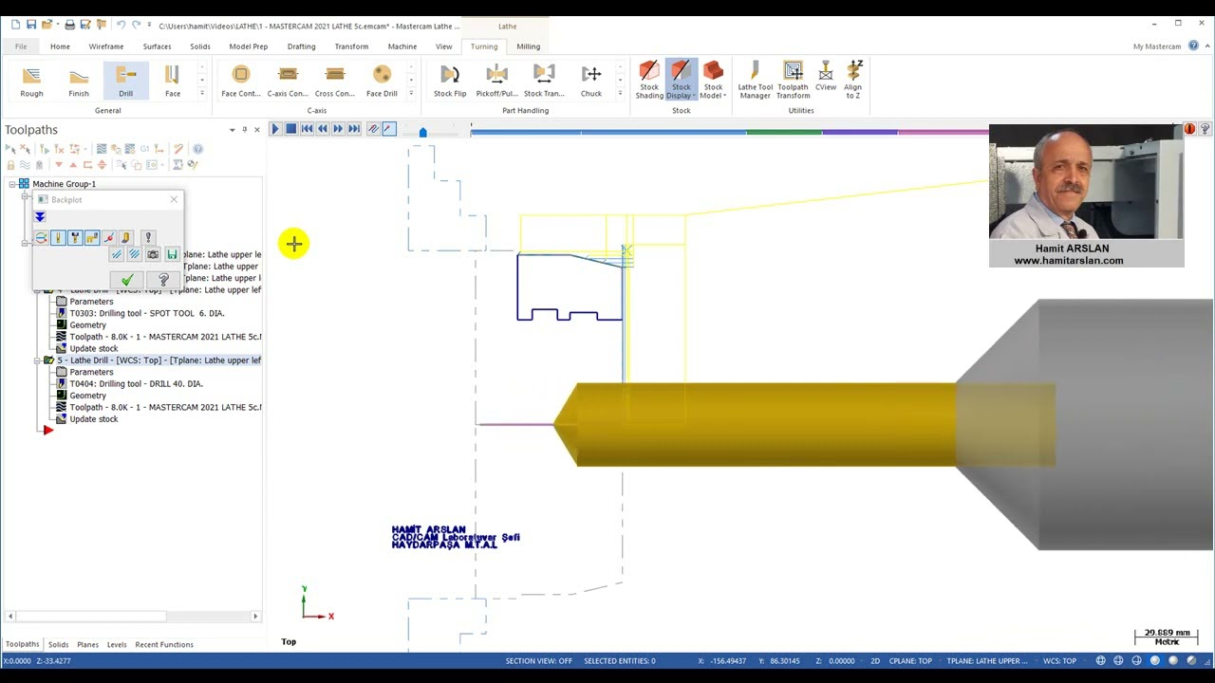1215x683 pixels.
Task: Jump to backplot start
Action: 307,129
